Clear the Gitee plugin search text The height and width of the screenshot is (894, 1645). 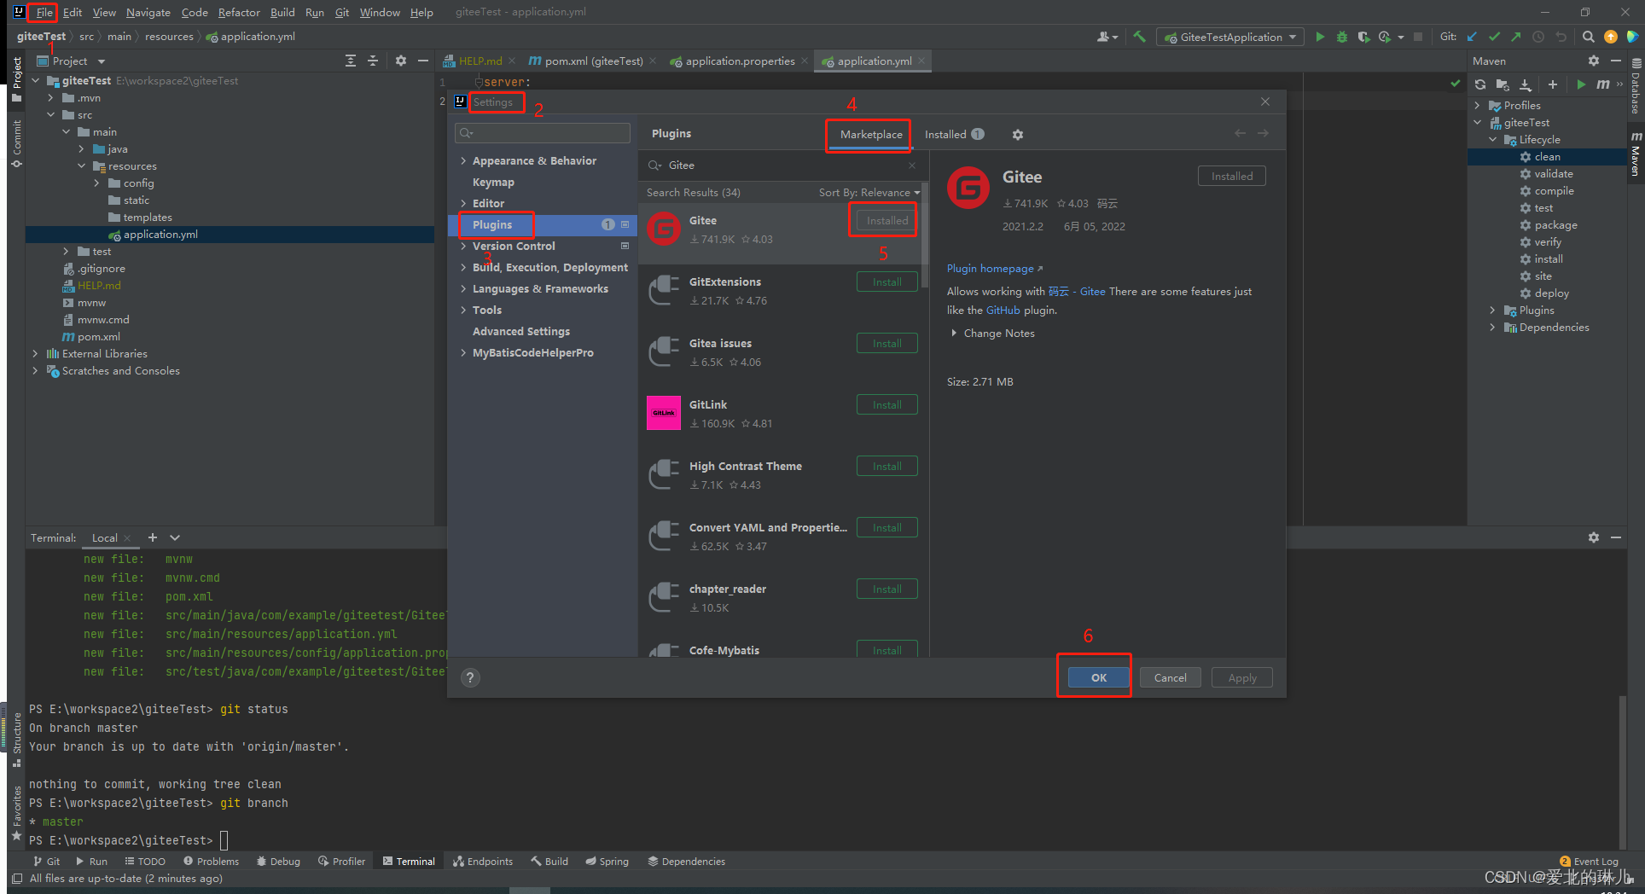coord(912,165)
